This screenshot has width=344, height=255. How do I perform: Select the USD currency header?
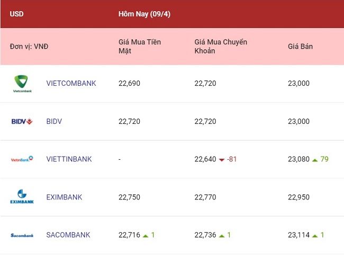pyautogui.click(x=17, y=14)
